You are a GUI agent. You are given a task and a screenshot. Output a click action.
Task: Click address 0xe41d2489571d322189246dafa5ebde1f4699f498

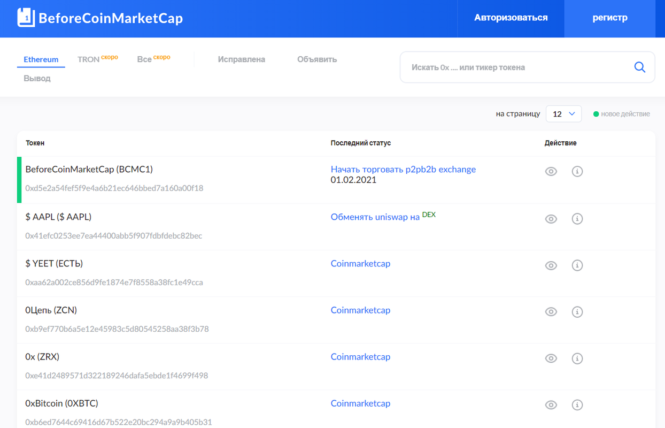117,376
